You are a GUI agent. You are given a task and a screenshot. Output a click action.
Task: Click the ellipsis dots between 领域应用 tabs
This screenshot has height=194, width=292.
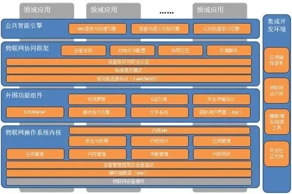166,13
